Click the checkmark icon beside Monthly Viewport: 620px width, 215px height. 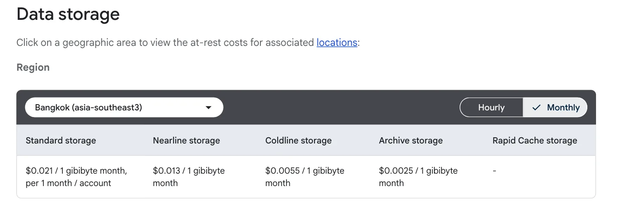(537, 107)
